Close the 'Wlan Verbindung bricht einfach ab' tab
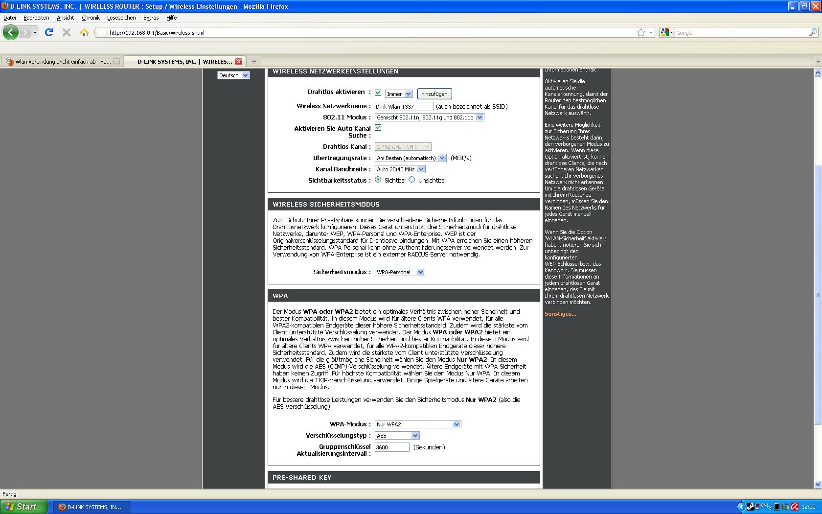 point(116,62)
